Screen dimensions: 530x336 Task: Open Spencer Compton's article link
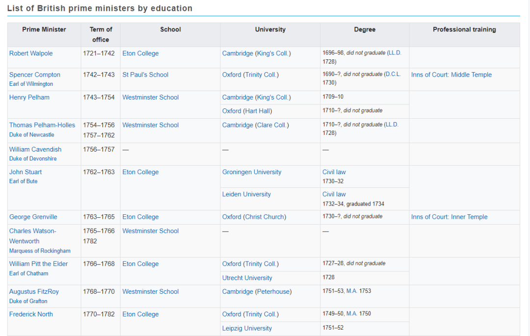pos(34,75)
